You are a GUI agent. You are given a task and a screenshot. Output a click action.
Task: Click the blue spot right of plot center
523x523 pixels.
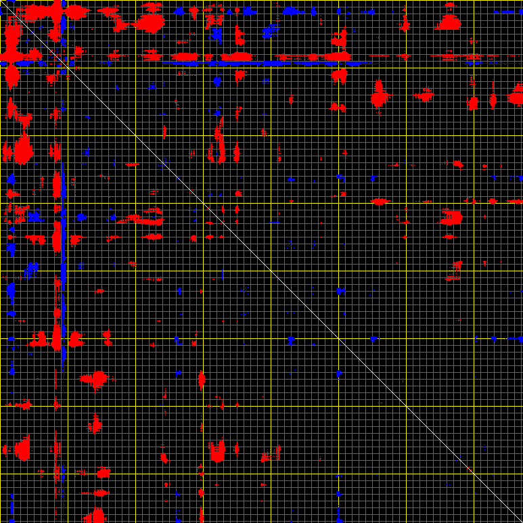pos(341,291)
